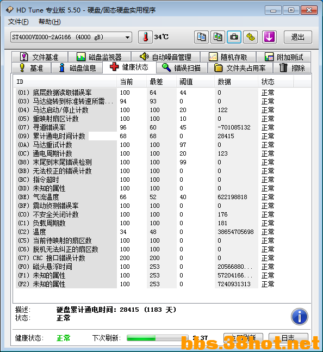Open the drive selection dropdown ST4000VX000
The image size is (323, 352).
pos(71,37)
